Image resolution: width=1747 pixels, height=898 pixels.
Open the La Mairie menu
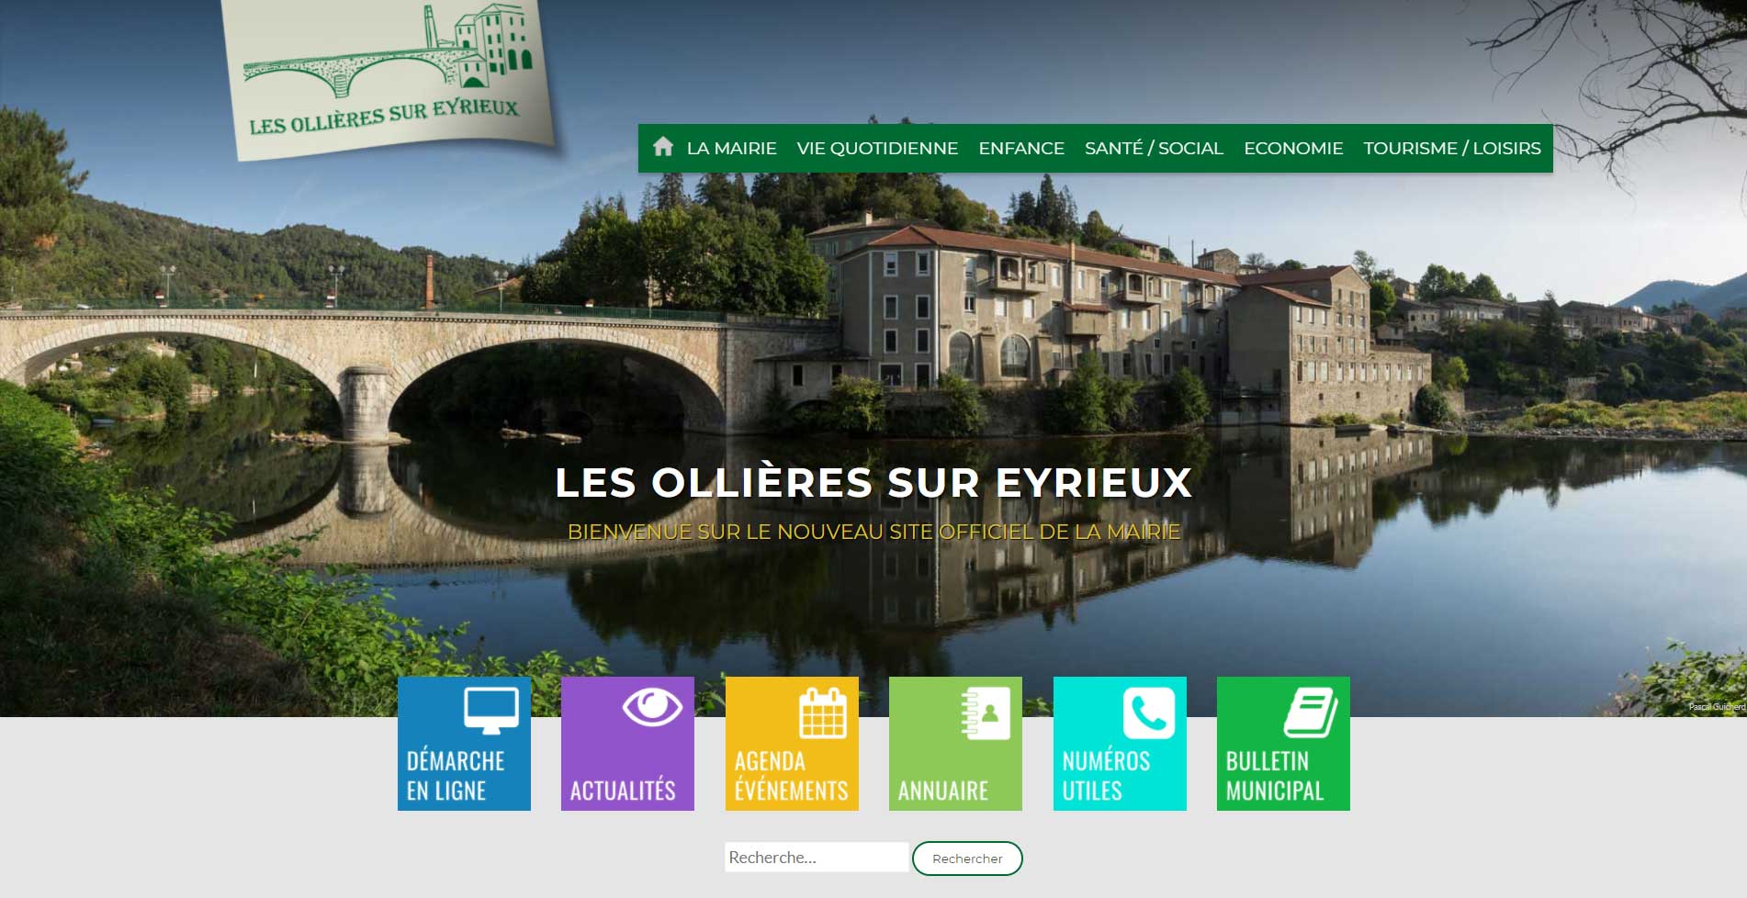731,148
